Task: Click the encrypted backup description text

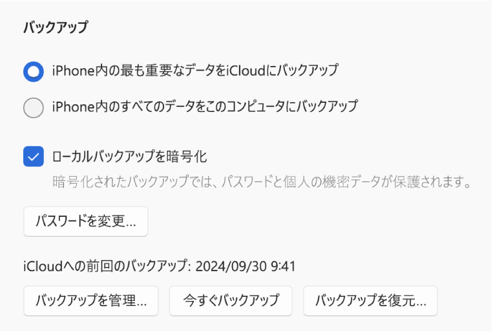Action: (260, 181)
